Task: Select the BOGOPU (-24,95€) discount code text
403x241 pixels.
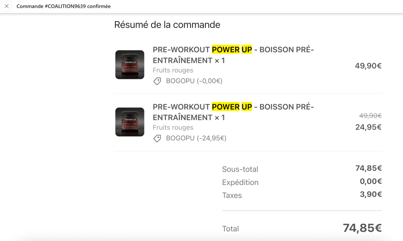Action: [x=196, y=138]
